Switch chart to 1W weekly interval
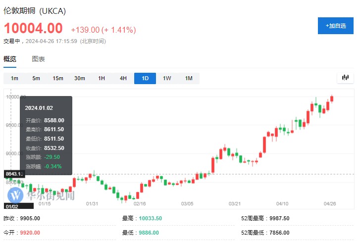 click(x=167, y=78)
